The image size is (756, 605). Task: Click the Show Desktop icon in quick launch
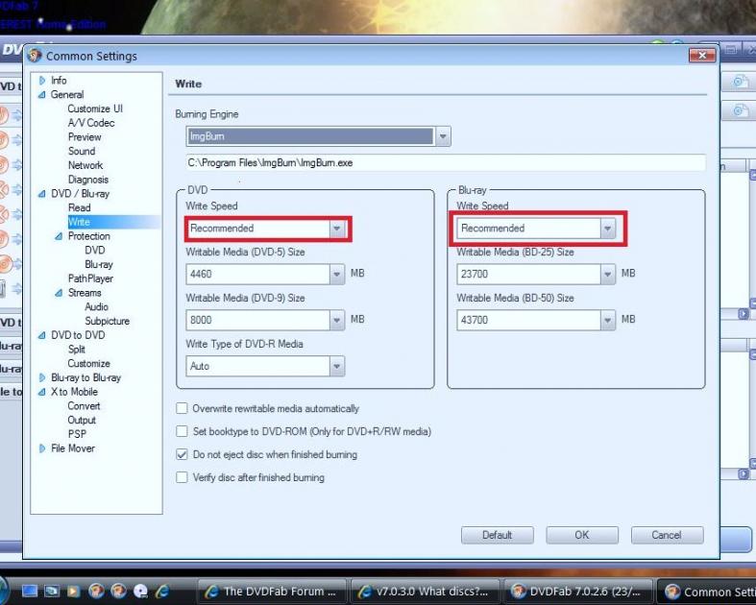point(30,591)
